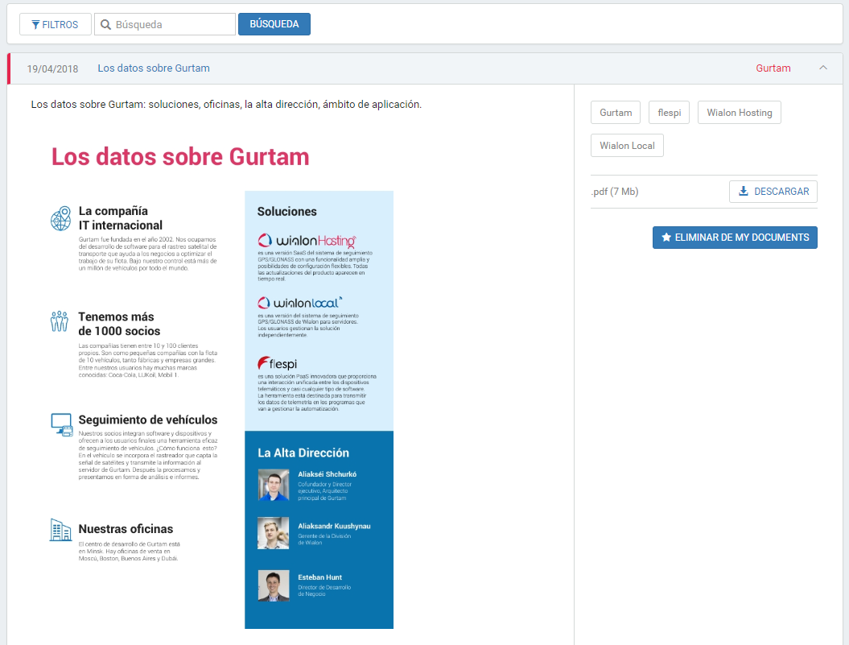The height and width of the screenshot is (645, 849).
Task: Click Eliminar de My Documents button
Action: pyautogui.click(x=735, y=238)
